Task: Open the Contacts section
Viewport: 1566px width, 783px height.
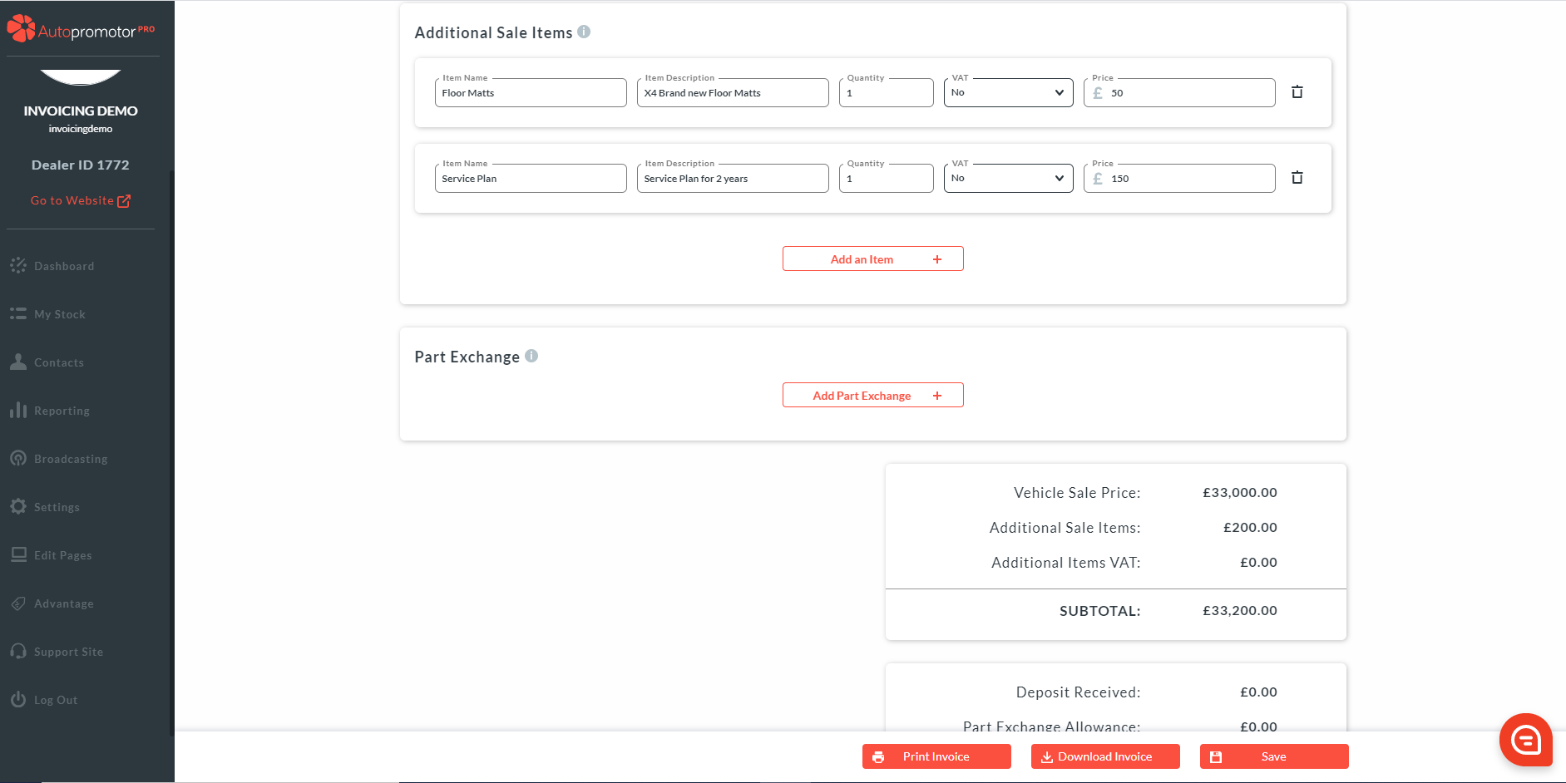Action: (58, 362)
